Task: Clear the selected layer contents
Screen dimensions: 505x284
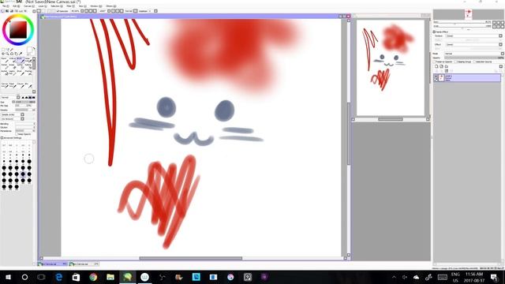Action: pyautogui.click(x=447, y=71)
